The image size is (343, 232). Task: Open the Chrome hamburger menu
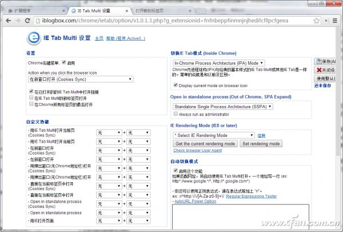pos(334,21)
